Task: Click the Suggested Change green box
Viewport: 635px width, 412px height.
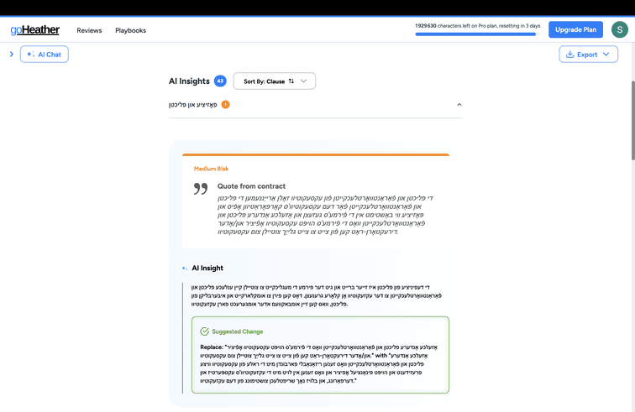Action: pyautogui.click(x=320, y=355)
